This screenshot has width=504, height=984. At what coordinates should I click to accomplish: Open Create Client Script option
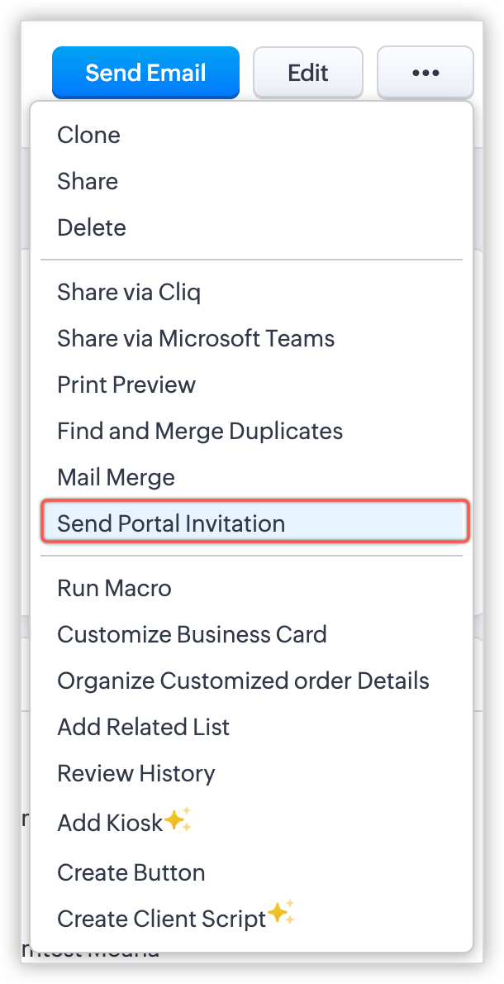point(161,919)
